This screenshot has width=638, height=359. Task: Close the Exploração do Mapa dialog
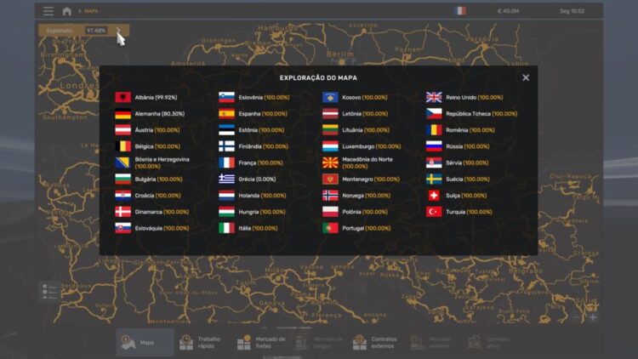pos(526,77)
